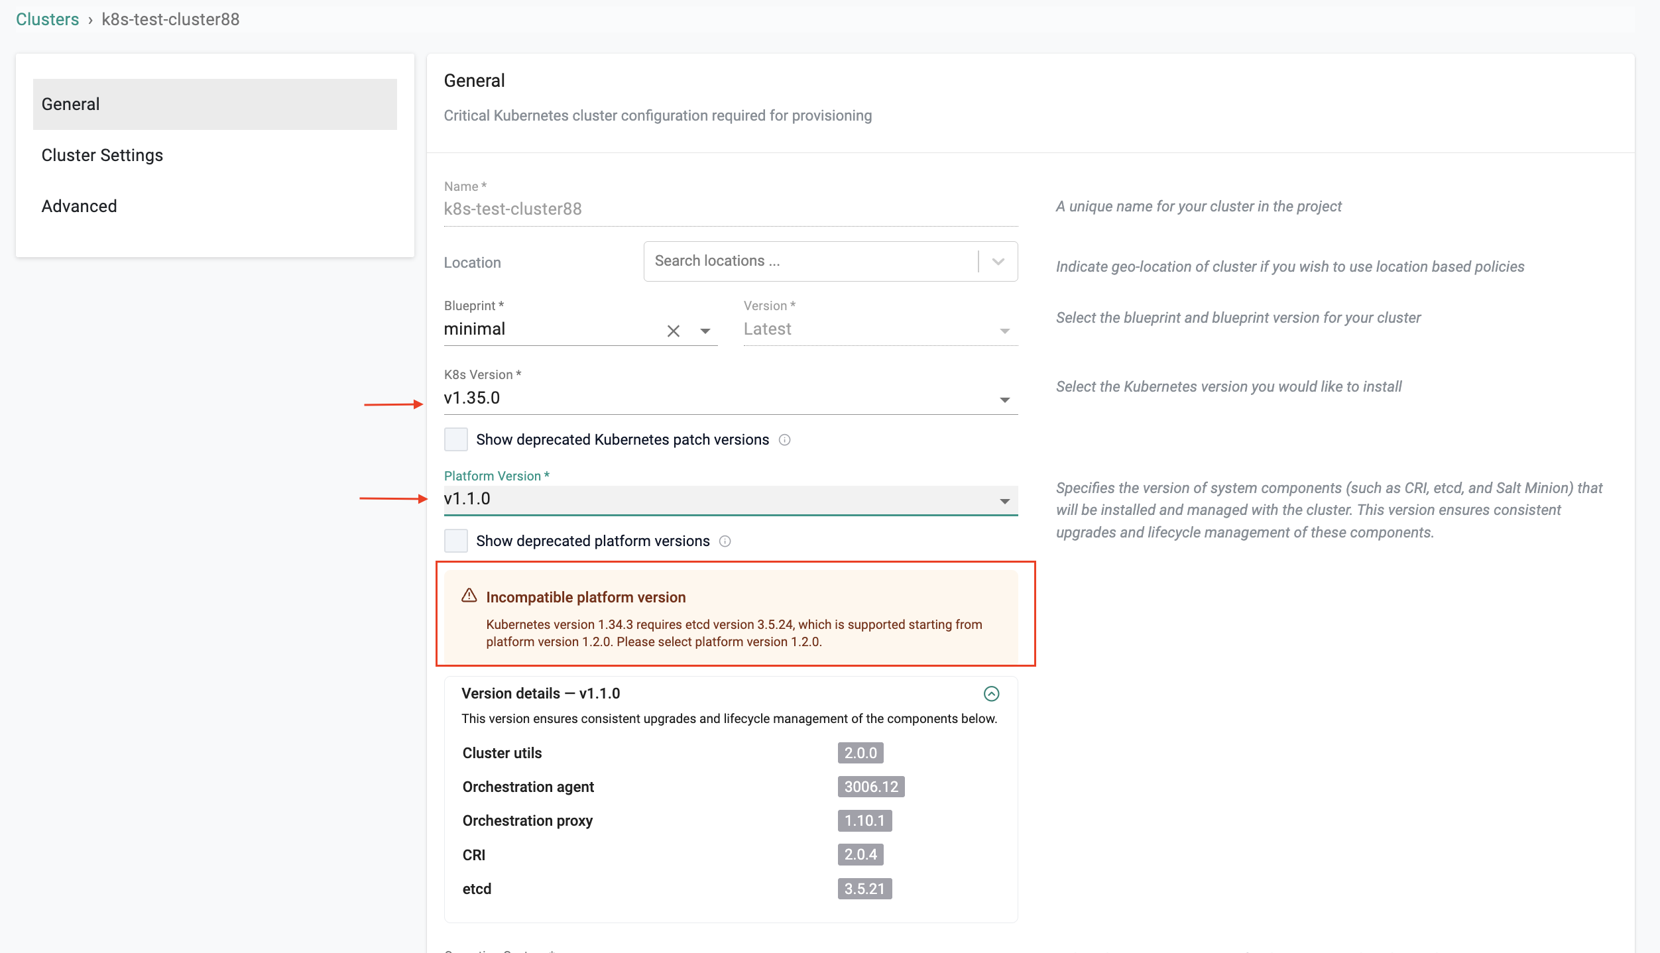1660x953 pixels.
Task: Click the CRI version 2.0.4 badge
Action: coord(860,854)
